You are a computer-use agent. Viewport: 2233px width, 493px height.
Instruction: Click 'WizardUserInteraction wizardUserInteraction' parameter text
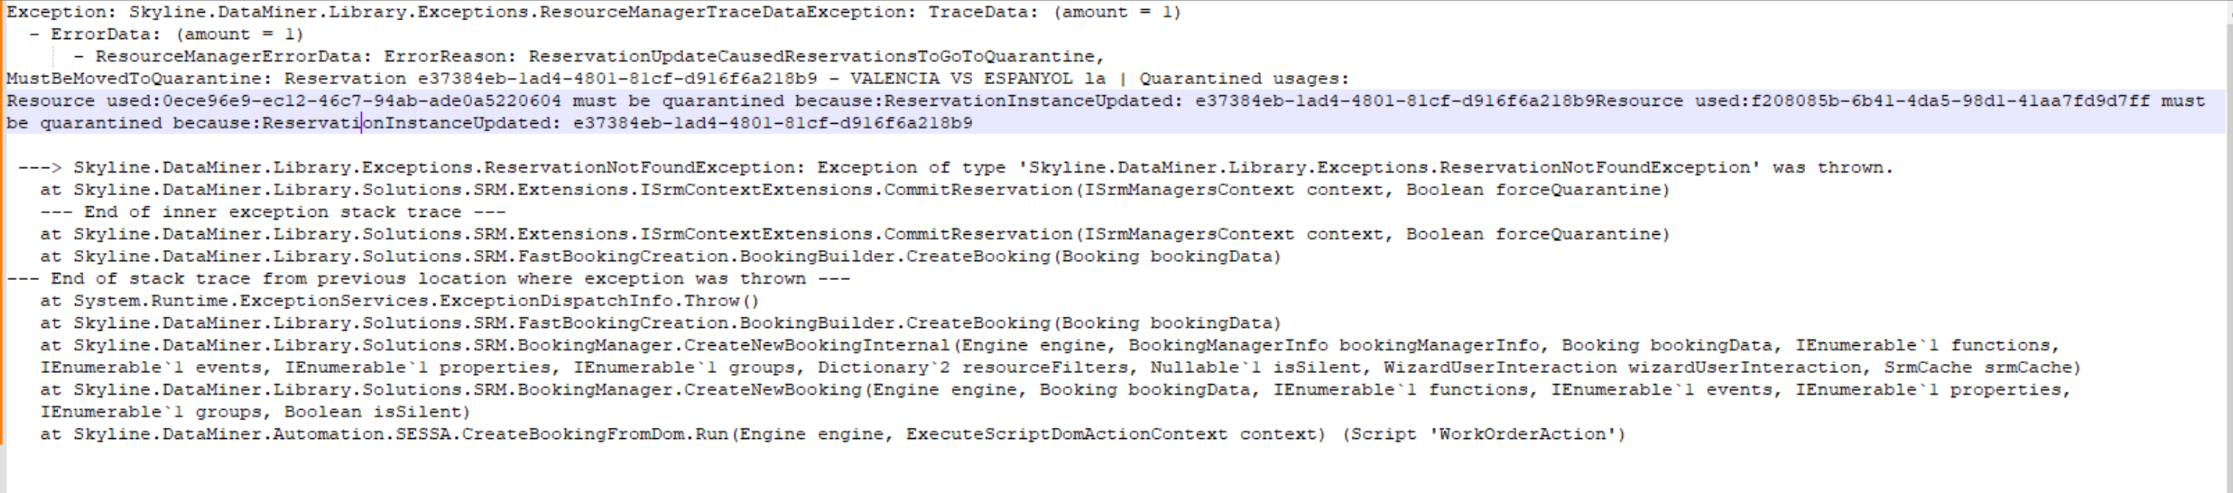[x=1623, y=368]
